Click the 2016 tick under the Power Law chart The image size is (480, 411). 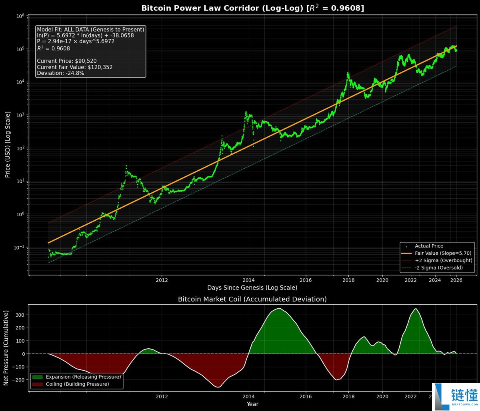[x=306, y=280]
